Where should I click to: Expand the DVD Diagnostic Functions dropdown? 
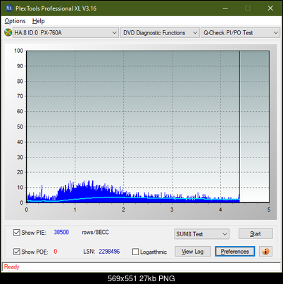[160, 33]
